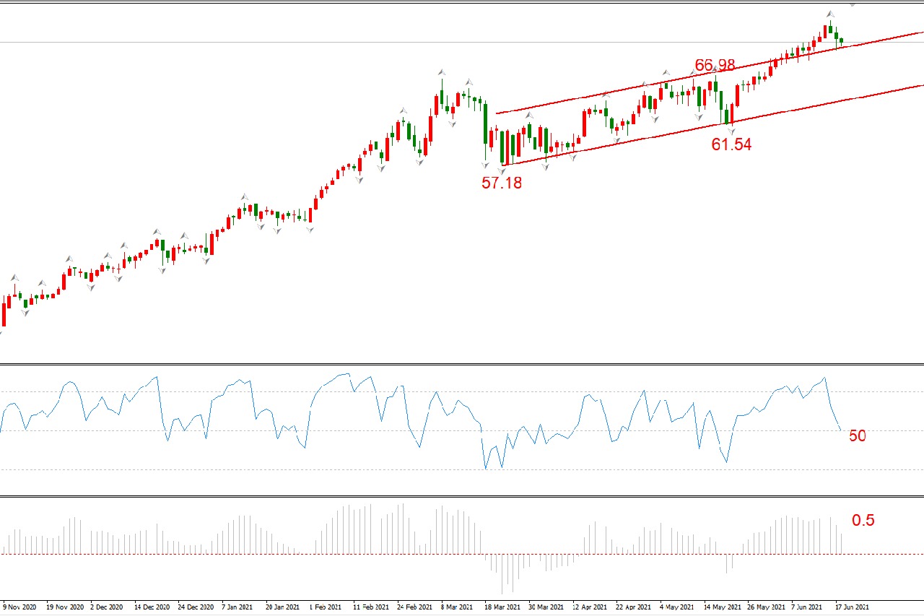
Task: Select the 61.54 low price label
Action: (x=731, y=144)
